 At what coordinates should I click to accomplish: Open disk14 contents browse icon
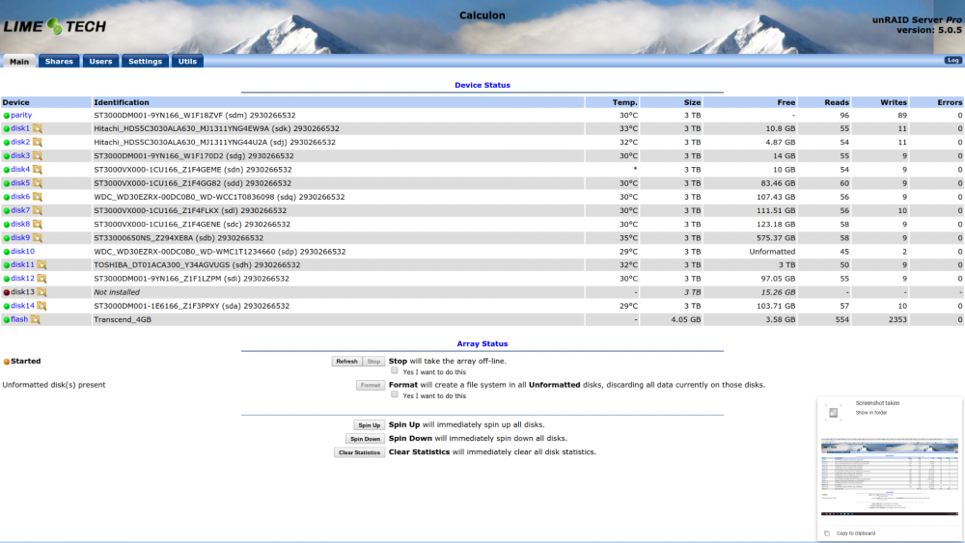tap(41, 306)
